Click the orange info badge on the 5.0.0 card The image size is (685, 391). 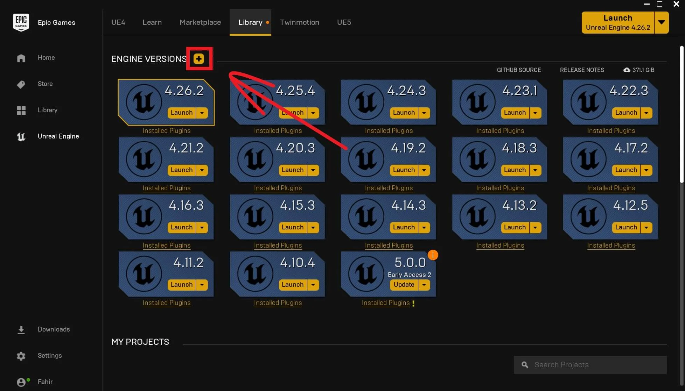[433, 255]
